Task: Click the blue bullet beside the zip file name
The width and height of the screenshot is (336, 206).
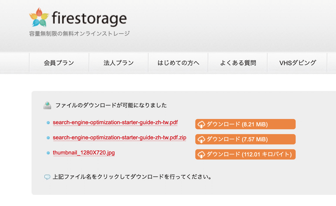Action: point(49,138)
